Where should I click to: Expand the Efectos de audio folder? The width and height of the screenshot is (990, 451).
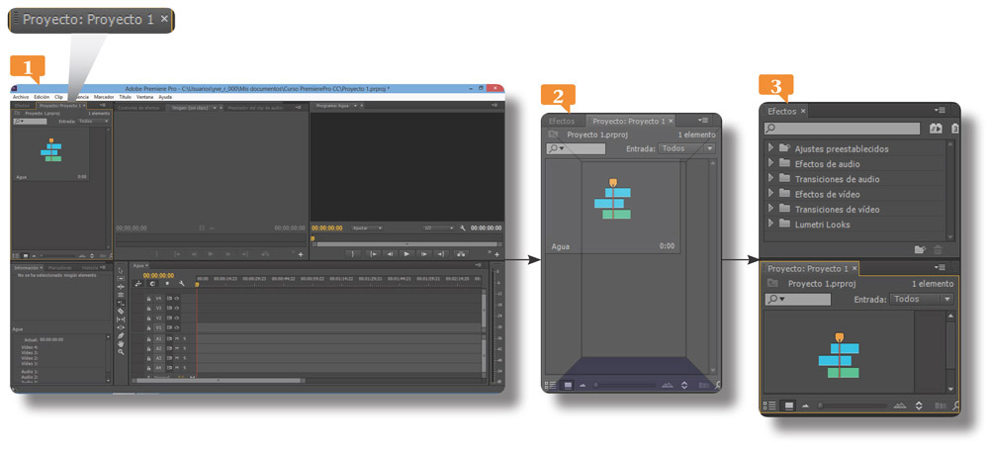point(770,164)
